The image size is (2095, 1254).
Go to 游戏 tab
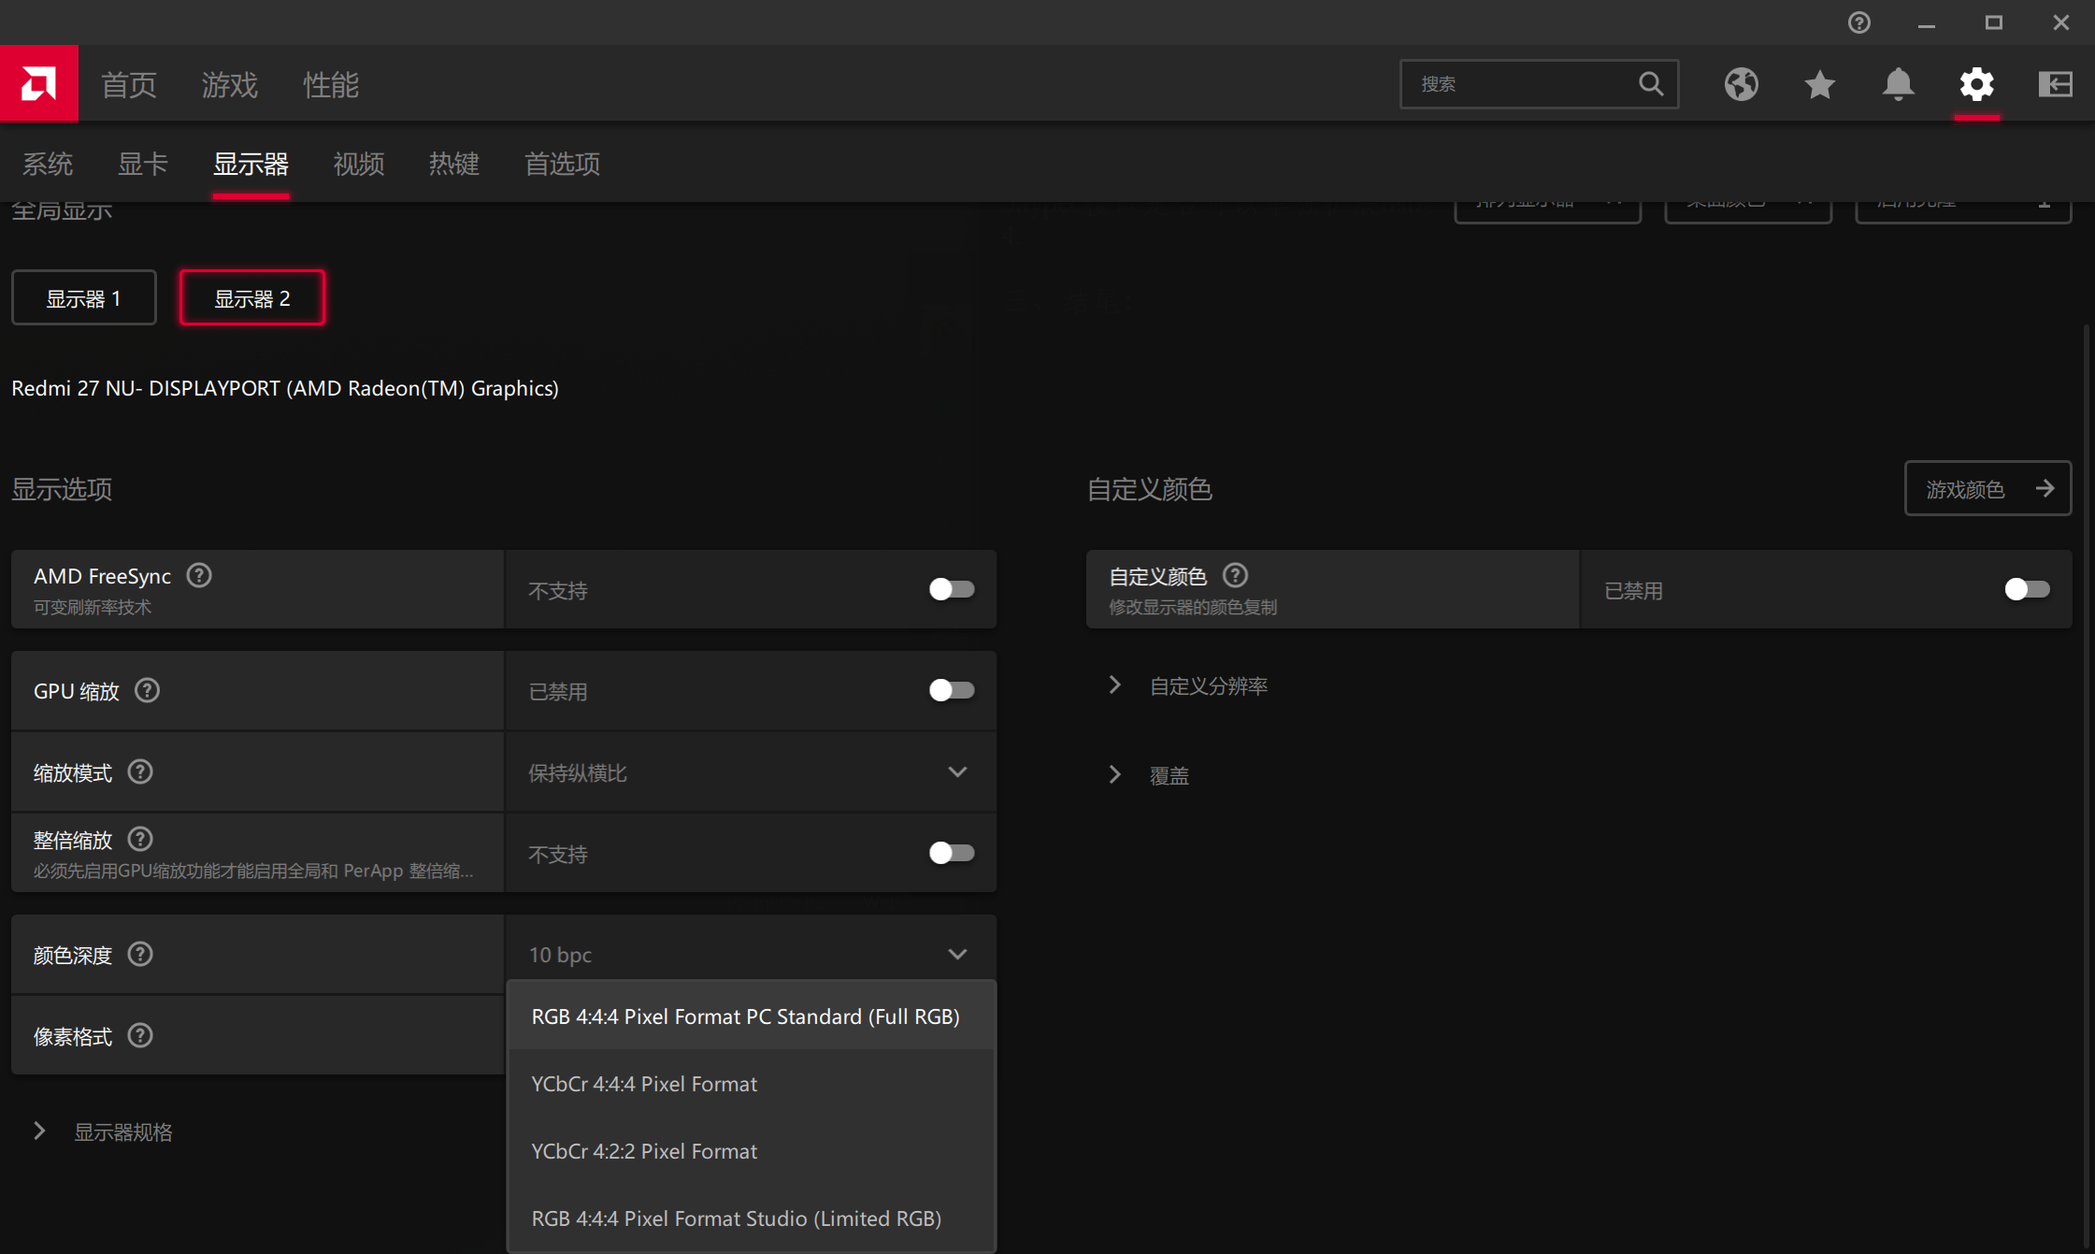pyautogui.click(x=230, y=84)
